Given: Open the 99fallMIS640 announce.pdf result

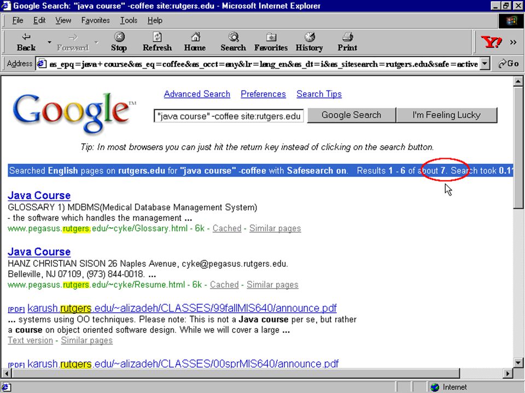Looking at the screenshot, I should point(182,308).
